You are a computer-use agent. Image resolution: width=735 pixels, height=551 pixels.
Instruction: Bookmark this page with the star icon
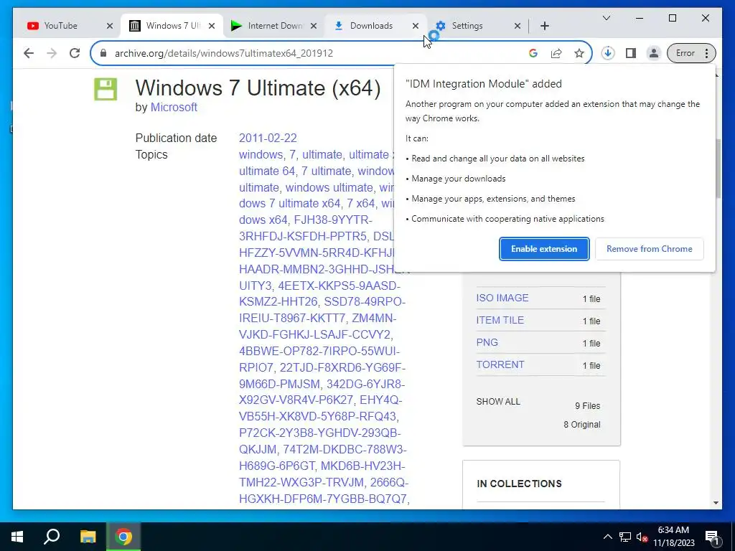pos(579,53)
